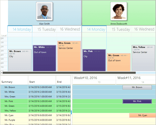This screenshot has width=156, height=125.
Task: Select the Mr. Pink bar in Gantt timeline
Action: [x=137, y=101]
